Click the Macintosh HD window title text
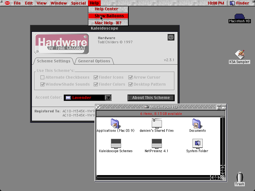 point(164,107)
